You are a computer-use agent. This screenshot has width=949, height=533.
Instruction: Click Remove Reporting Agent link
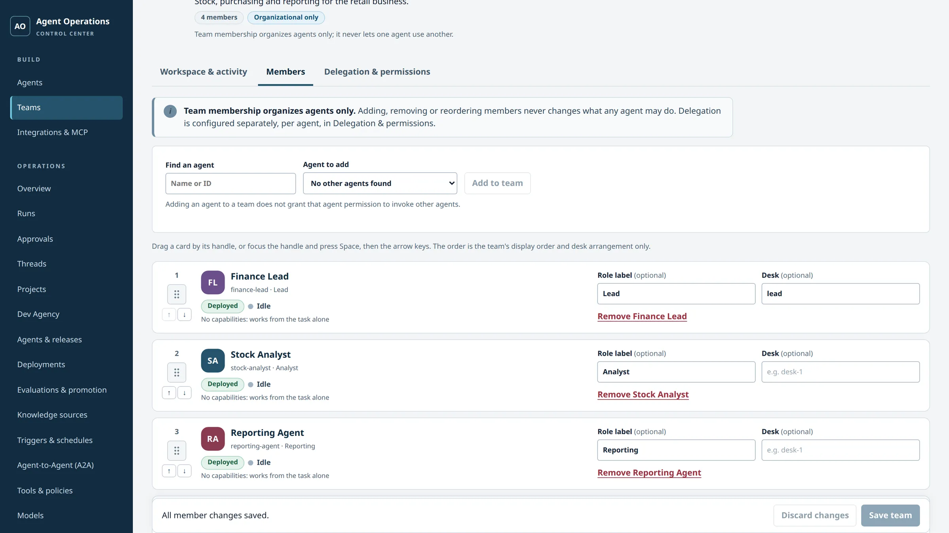(x=649, y=473)
